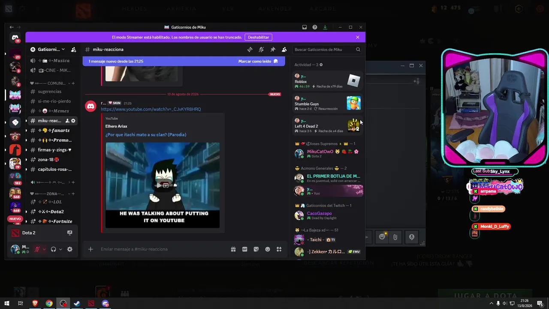Select member CacoGazapo in member list

[x=328, y=215]
